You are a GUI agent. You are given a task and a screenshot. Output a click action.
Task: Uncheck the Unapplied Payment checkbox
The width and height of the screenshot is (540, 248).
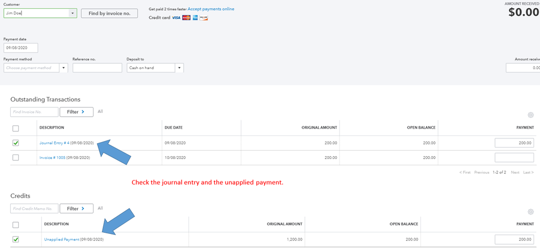click(16, 239)
